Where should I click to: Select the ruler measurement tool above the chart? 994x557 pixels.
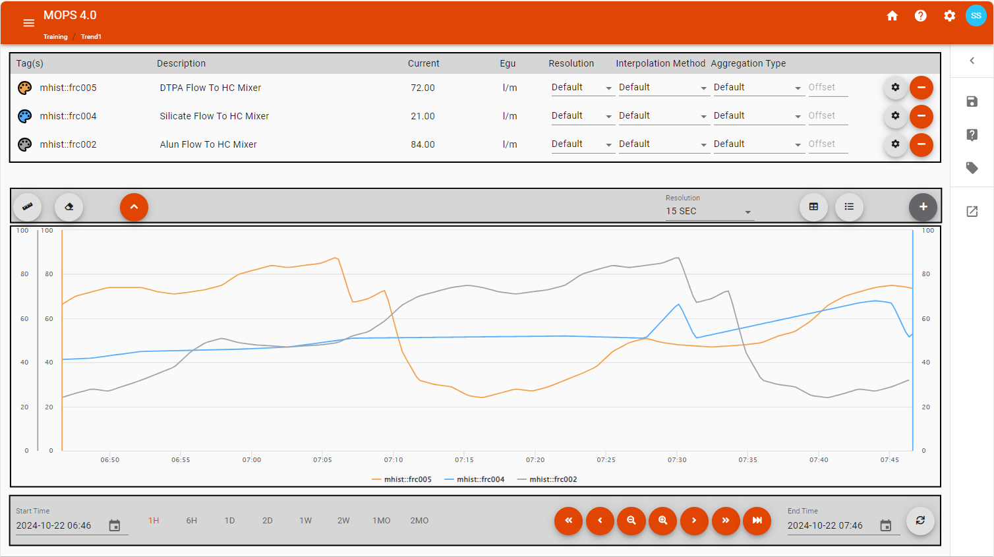click(27, 207)
